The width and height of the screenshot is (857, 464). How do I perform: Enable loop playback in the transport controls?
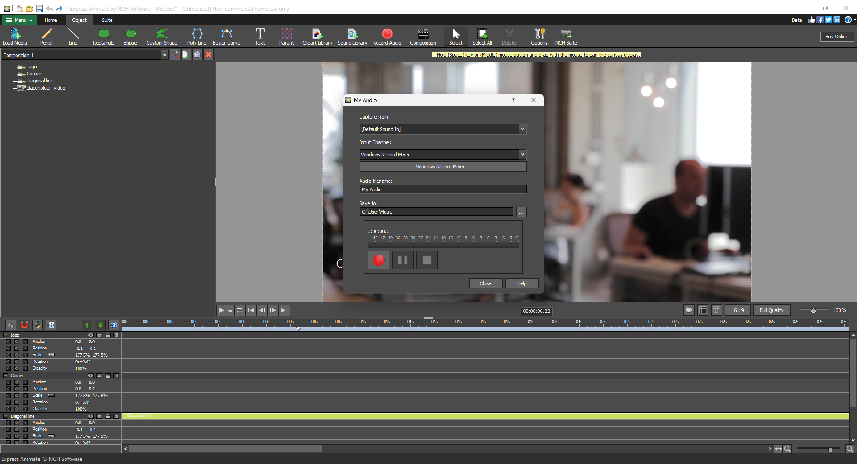click(240, 311)
